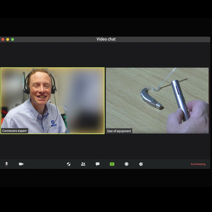Maximize the Video chat window with green button

(12, 39)
